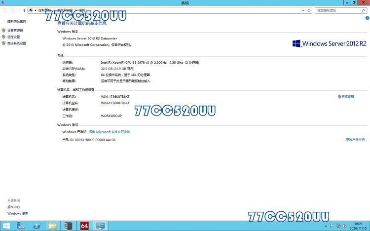Click the WORKGROUP value
The width and height of the screenshot is (370, 231).
pos(111,116)
